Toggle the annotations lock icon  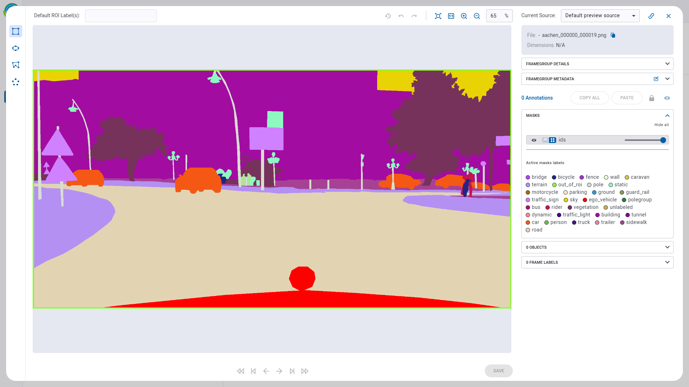pyautogui.click(x=652, y=98)
